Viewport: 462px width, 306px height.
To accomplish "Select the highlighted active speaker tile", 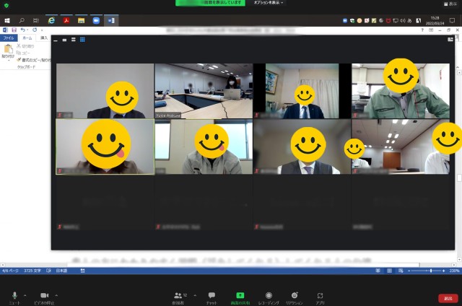I will pyautogui.click(x=105, y=147).
